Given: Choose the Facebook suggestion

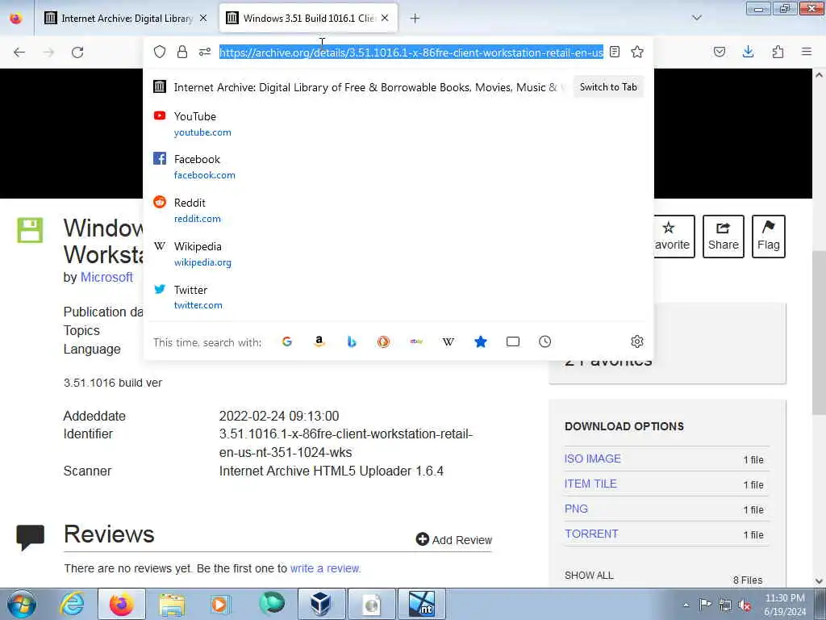Looking at the screenshot, I should coord(398,166).
